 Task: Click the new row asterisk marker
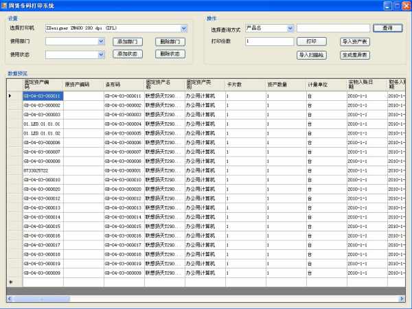click(x=10, y=282)
